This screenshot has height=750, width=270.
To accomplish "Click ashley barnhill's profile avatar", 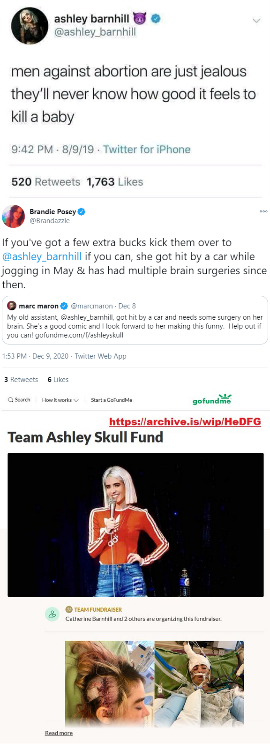I will (30, 26).
